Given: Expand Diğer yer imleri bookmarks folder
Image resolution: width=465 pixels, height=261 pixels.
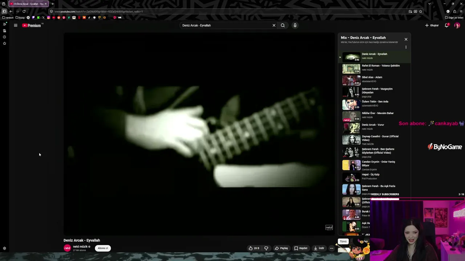Looking at the screenshot, I should coord(454,17).
